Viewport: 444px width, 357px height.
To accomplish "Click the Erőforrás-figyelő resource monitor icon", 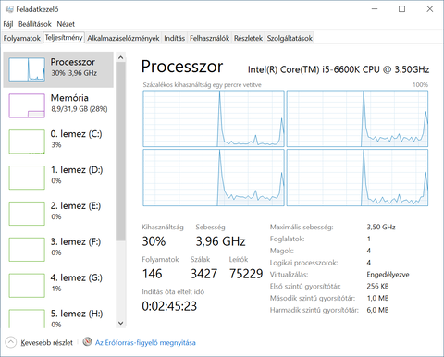I will tap(88, 342).
